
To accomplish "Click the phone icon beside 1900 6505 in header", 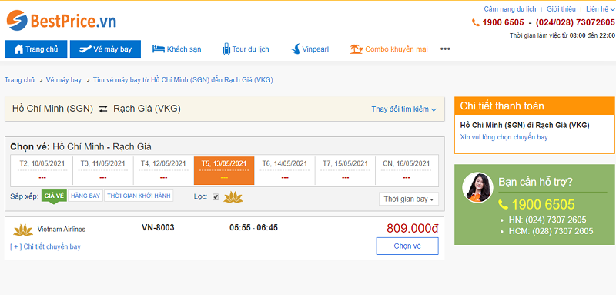I will click(x=476, y=23).
